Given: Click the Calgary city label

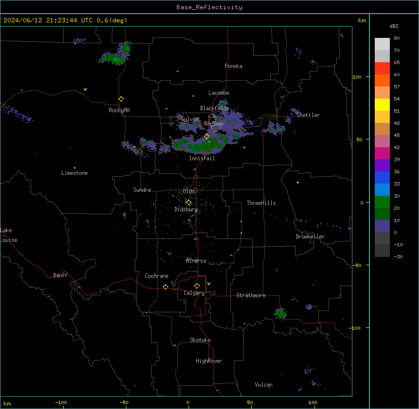Looking at the screenshot, I should pyautogui.click(x=194, y=293).
